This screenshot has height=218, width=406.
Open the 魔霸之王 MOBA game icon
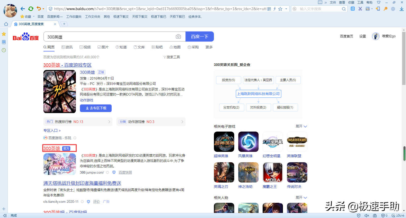tap(273, 172)
